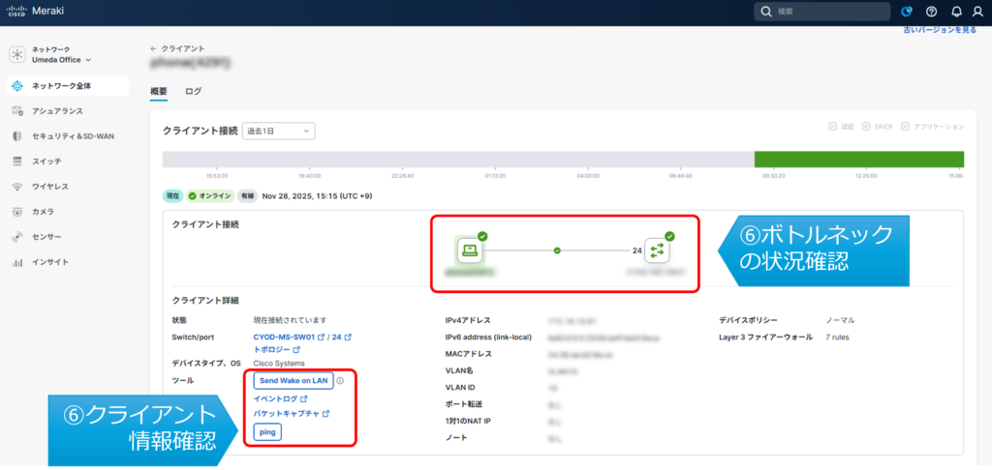Click the Send Wake on LAN button
The height and width of the screenshot is (470, 992).
point(294,381)
